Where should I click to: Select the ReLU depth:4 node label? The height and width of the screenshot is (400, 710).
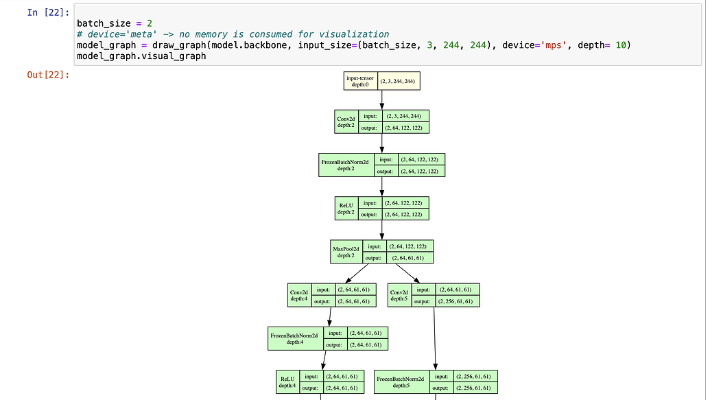[287, 382]
